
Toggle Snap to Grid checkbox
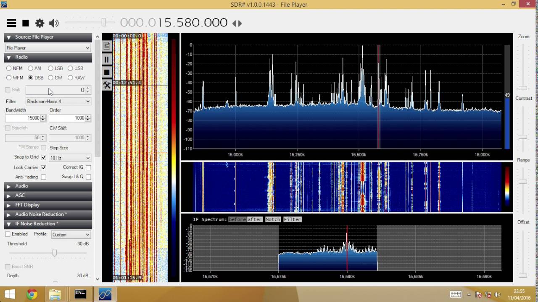point(43,157)
